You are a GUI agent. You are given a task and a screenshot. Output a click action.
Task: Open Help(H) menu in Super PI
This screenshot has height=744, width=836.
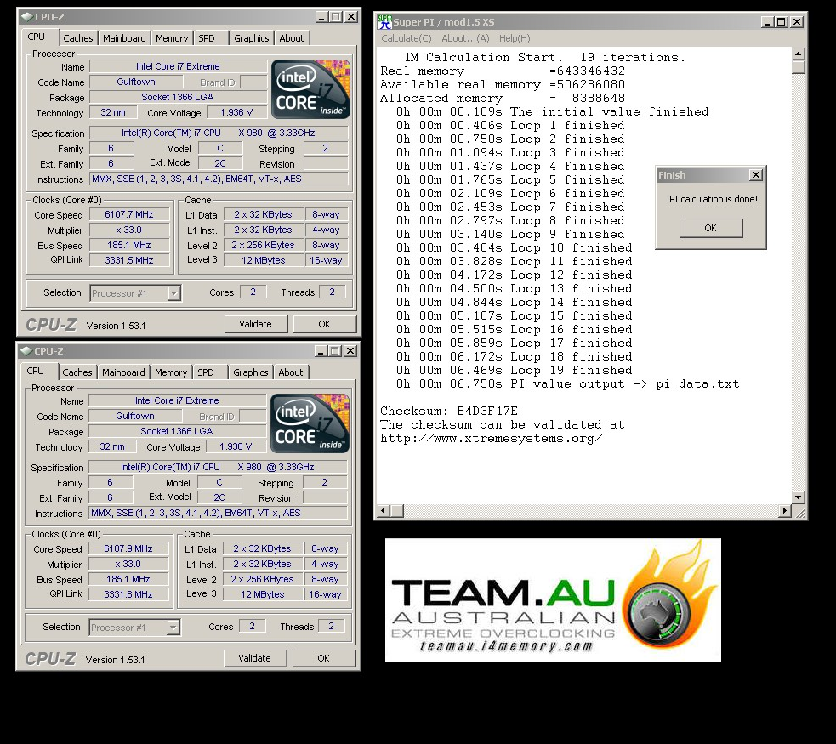coord(515,38)
